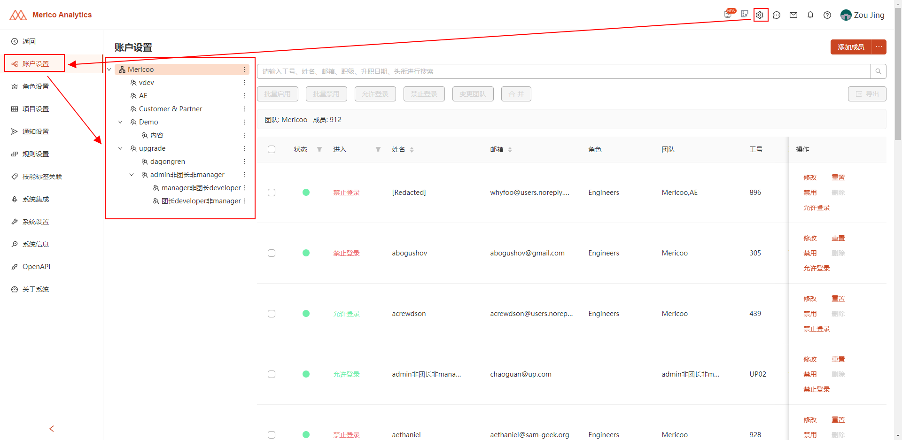Open the more menu for AE team
902x440 pixels.
coord(244,96)
